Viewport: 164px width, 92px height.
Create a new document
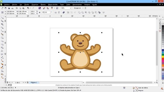point(2,8)
